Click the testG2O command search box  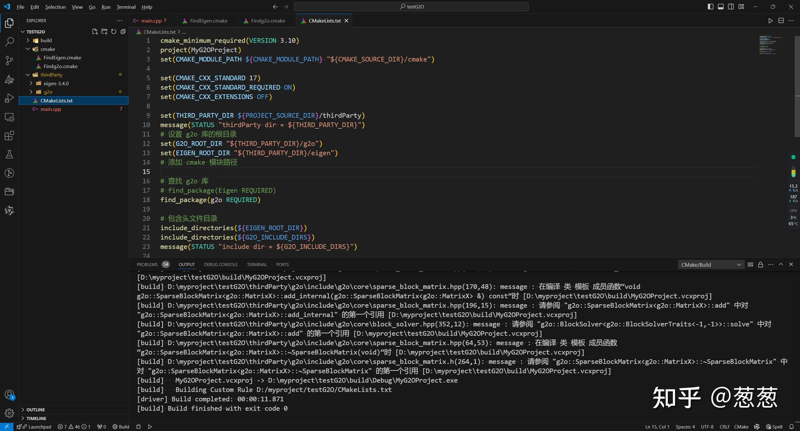pos(411,7)
